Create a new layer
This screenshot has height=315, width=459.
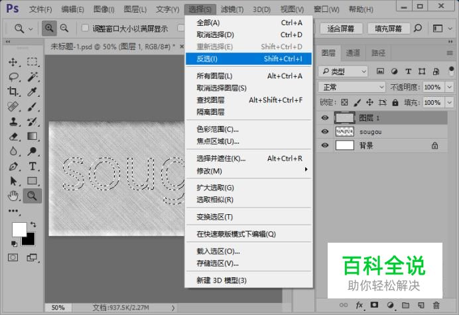421,305
